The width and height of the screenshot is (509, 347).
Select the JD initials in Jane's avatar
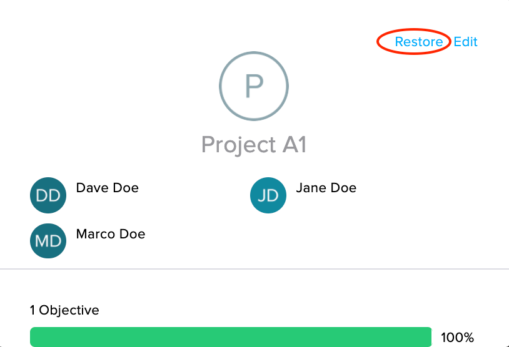click(268, 196)
